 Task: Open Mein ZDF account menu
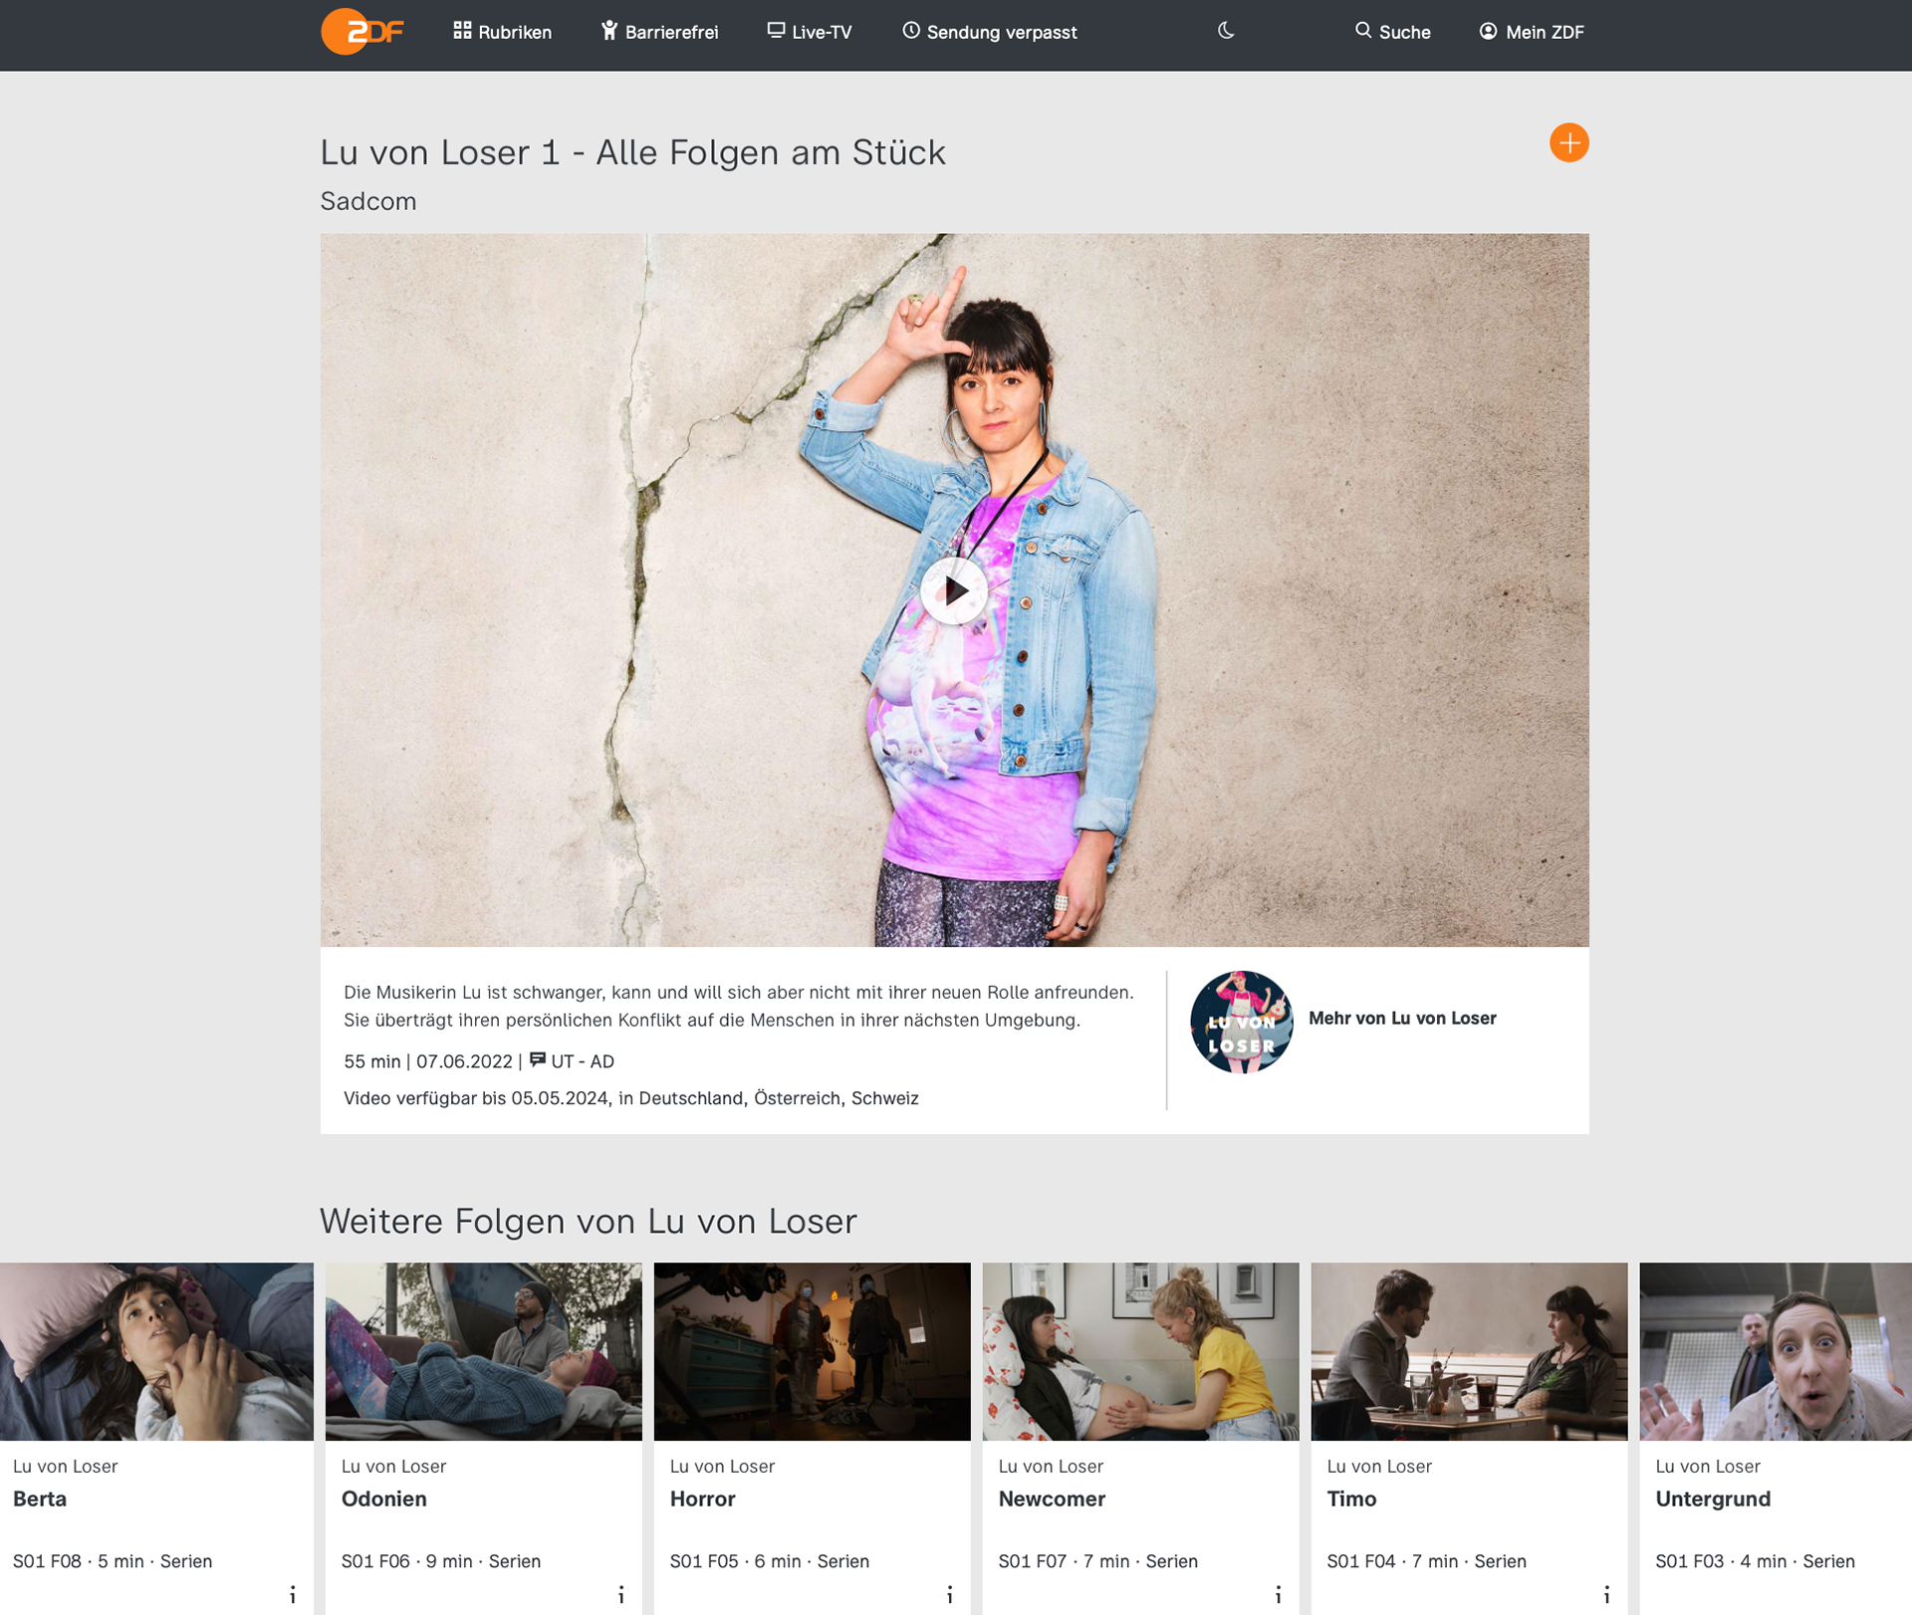[x=1532, y=32]
